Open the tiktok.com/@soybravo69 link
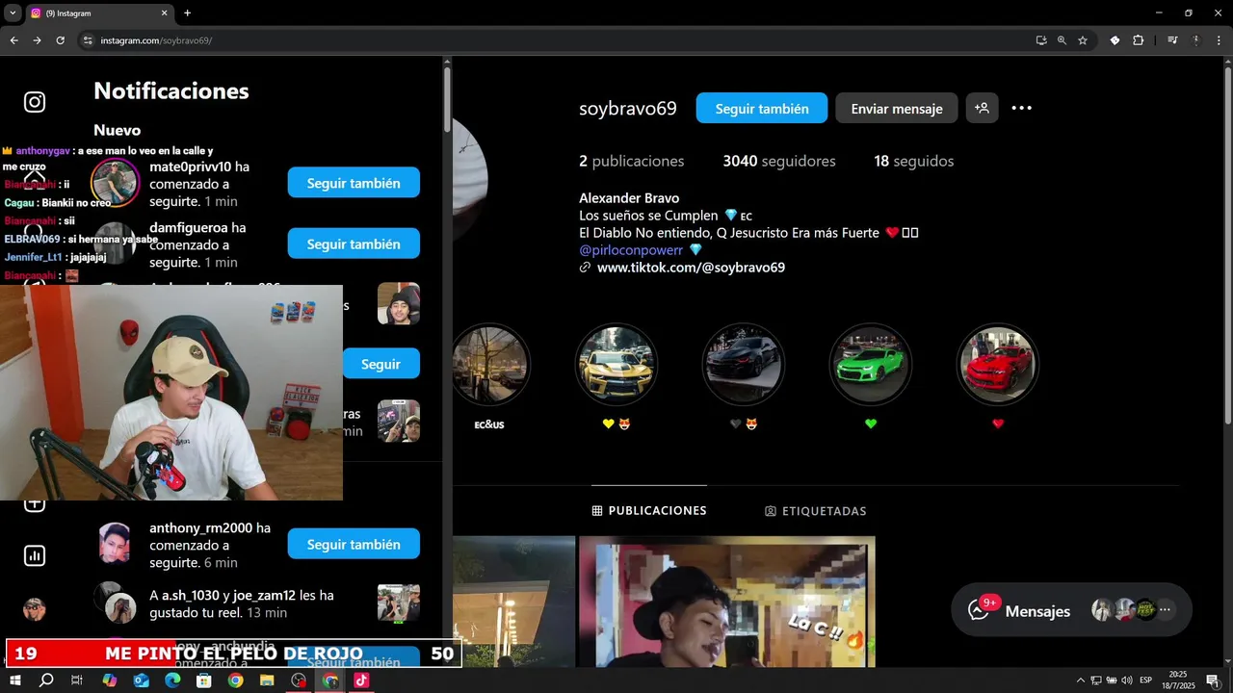Screen dimensions: 1233x693 [691, 268]
